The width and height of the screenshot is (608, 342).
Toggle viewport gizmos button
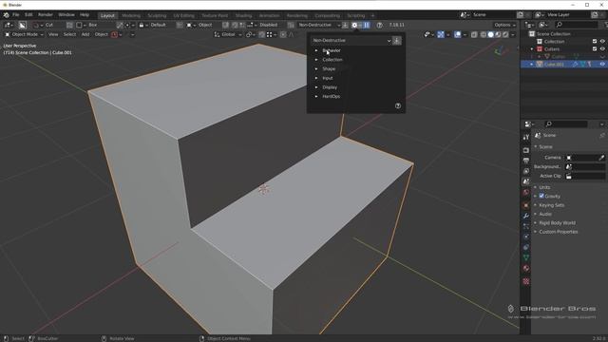coord(441,34)
